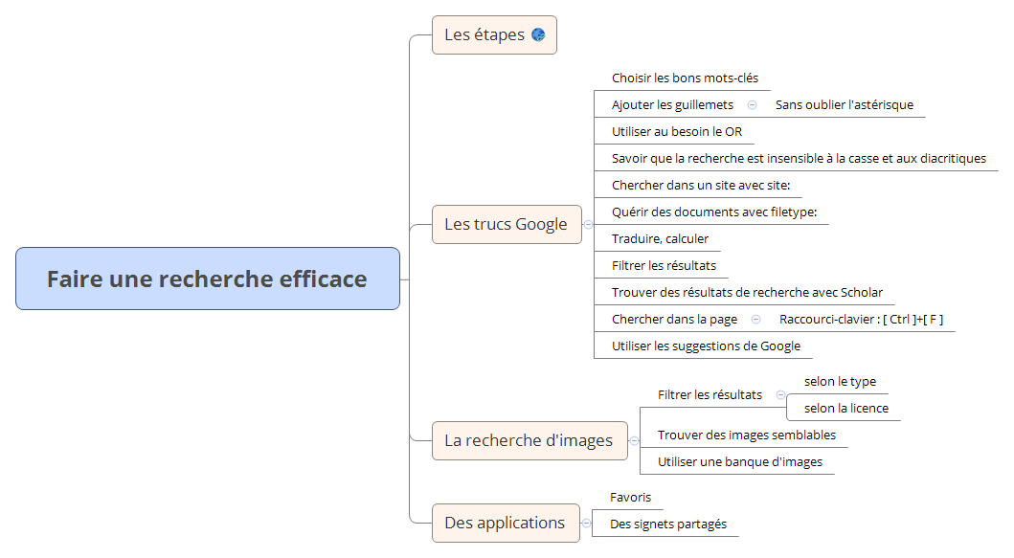The width and height of the screenshot is (1014, 558).
Task: Select Utiliser une banque d'images node
Action: tap(739, 462)
